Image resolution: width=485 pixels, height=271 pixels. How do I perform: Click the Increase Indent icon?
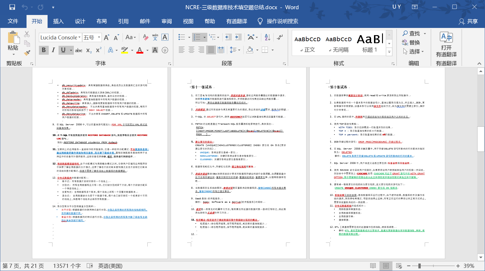(x=238, y=37)
